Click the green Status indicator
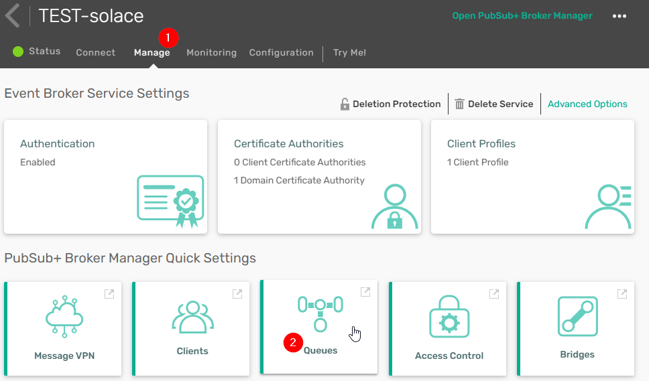Image resolution: width=649 pixels, height=381 pixels. (x=18, y=52)
